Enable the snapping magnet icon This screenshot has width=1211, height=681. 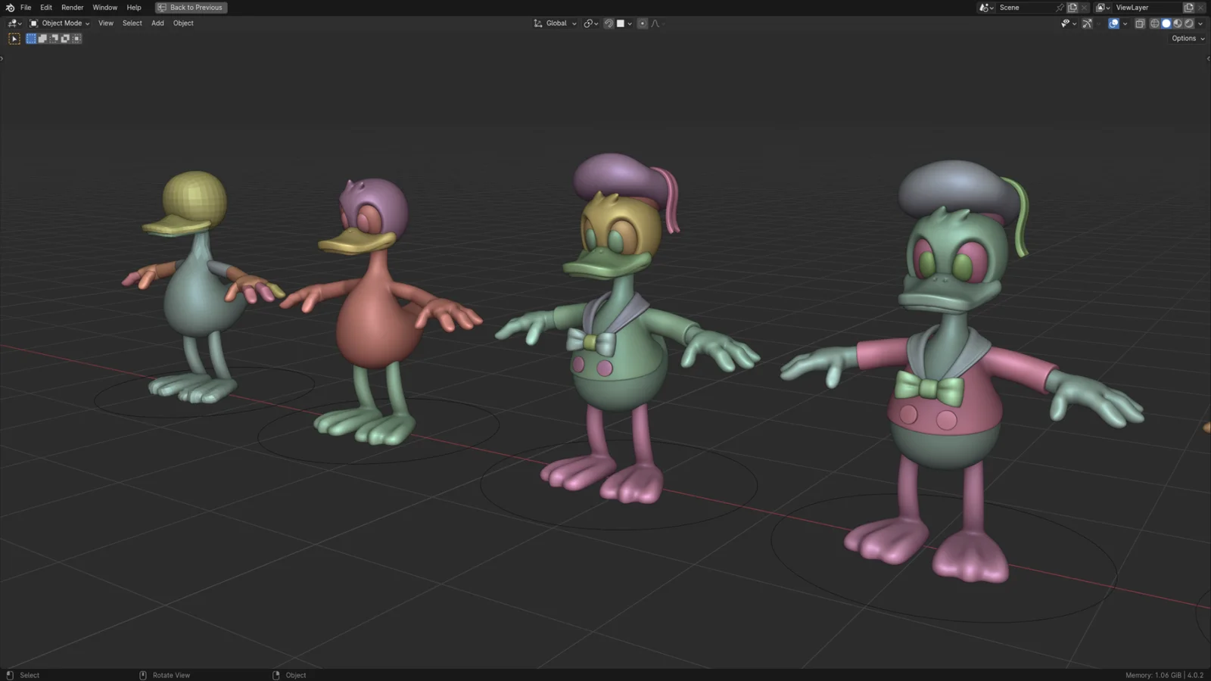click(x=610, y=23)
